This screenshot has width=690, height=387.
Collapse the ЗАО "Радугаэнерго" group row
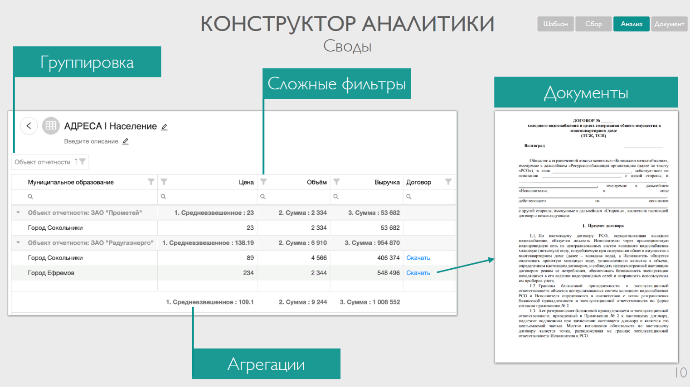[x=18, y=243]
